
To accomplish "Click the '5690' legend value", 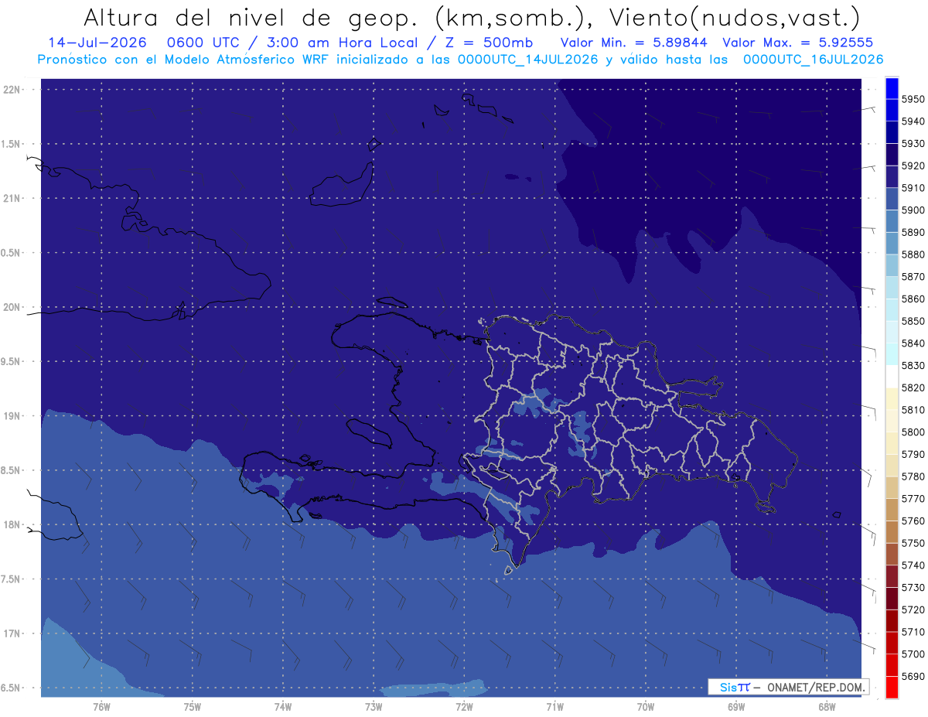I will click(913, 676).
